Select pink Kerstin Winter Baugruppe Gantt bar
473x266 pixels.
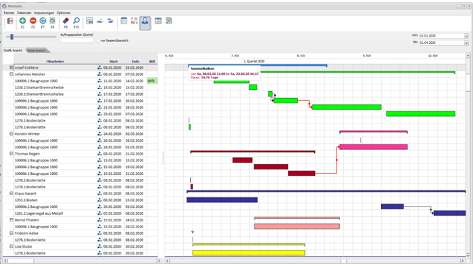coord(374,147)
